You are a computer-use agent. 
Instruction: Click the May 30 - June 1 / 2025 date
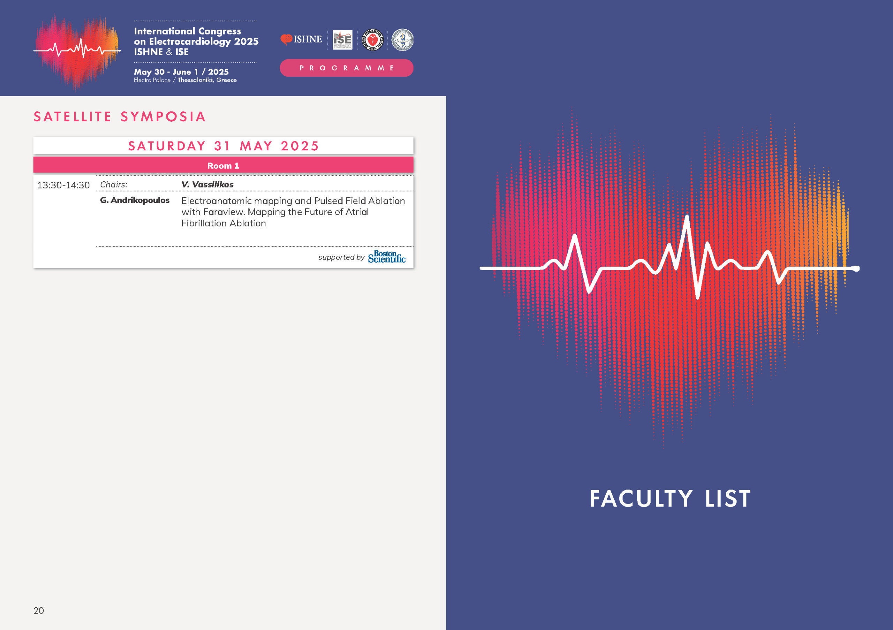[181, 72]
